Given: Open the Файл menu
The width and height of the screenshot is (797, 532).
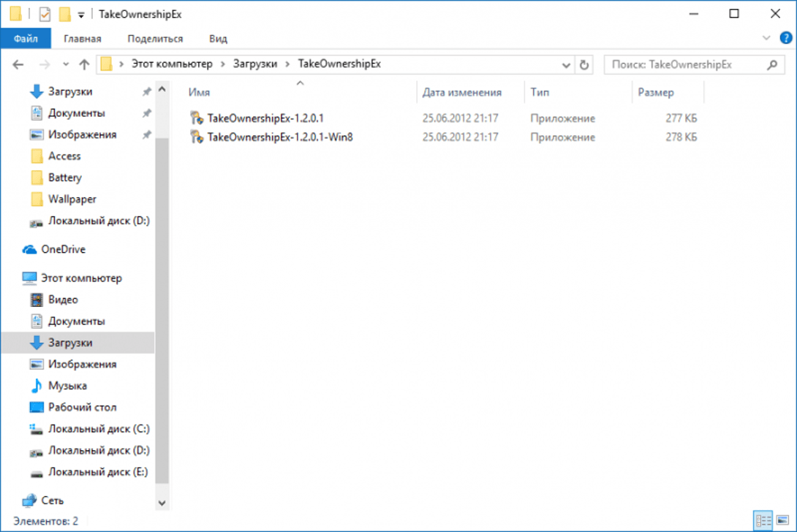Looking at the screenshot, I should pos(26,39).
